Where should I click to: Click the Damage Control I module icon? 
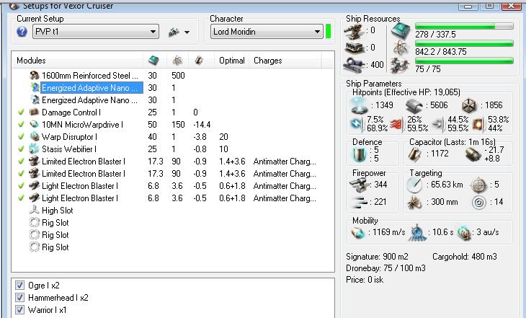click(x=34, y=112)
